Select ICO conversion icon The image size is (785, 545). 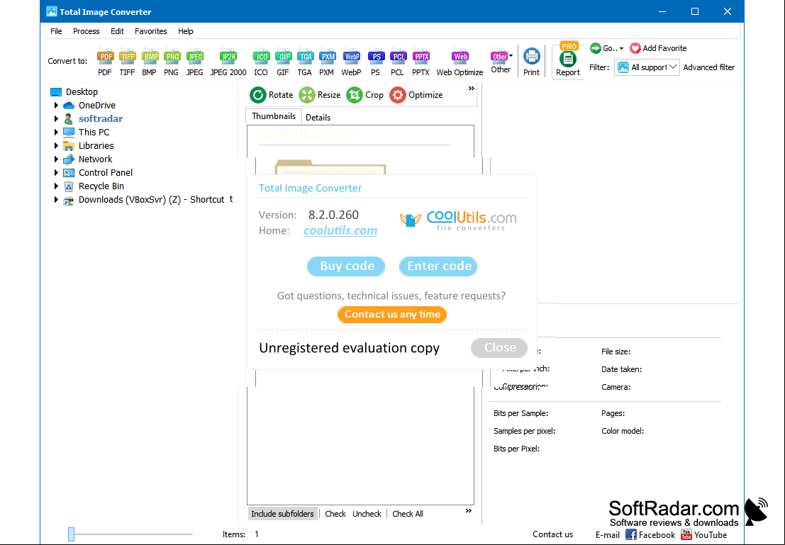point(261,57)
